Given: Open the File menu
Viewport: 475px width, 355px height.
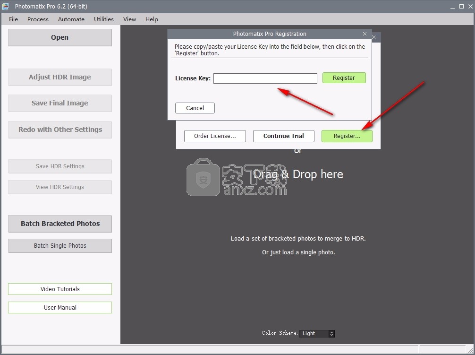Looking at the screenshot, I should point(13,19).
